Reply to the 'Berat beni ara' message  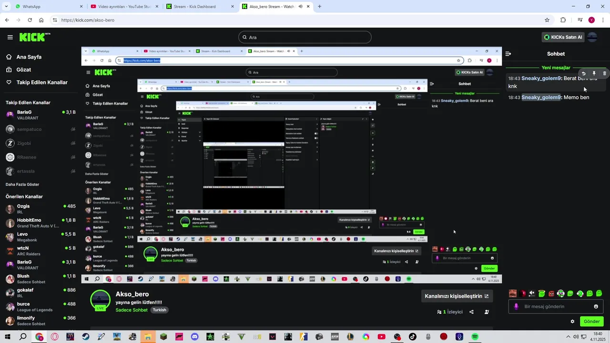click(583, 73)
